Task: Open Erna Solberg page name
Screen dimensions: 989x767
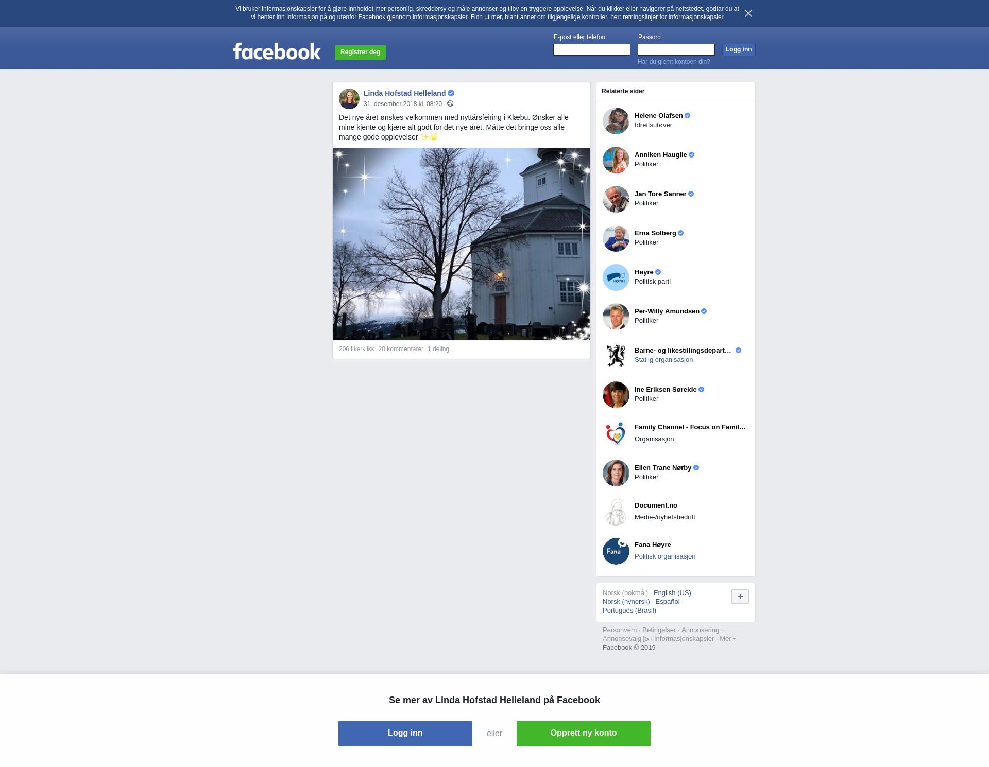Action: pyautogui.click(x=655, y=233)
